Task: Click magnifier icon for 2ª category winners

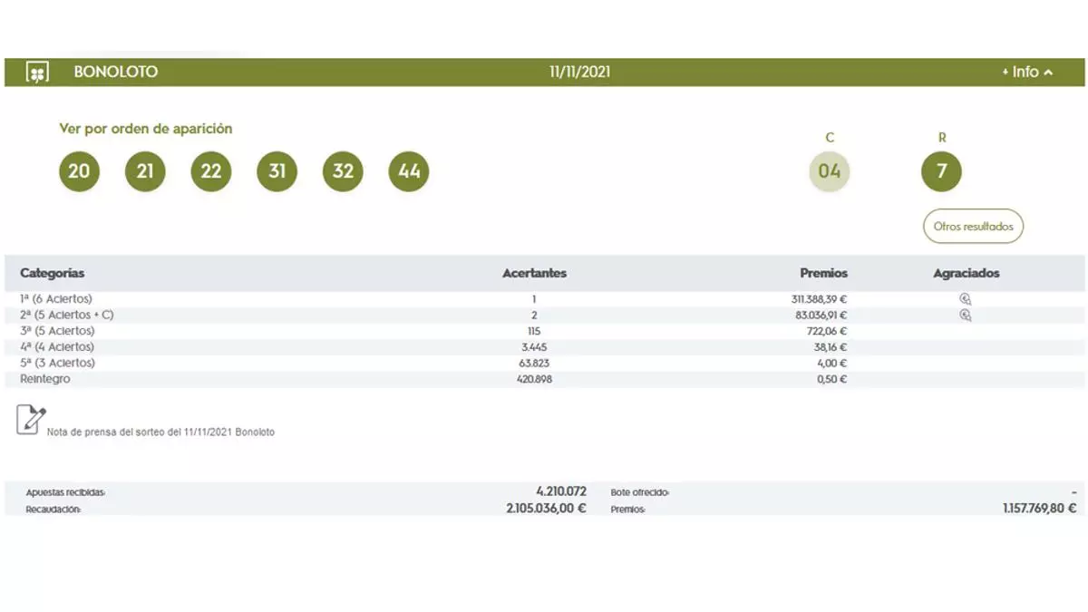Action: pos(966,316)
